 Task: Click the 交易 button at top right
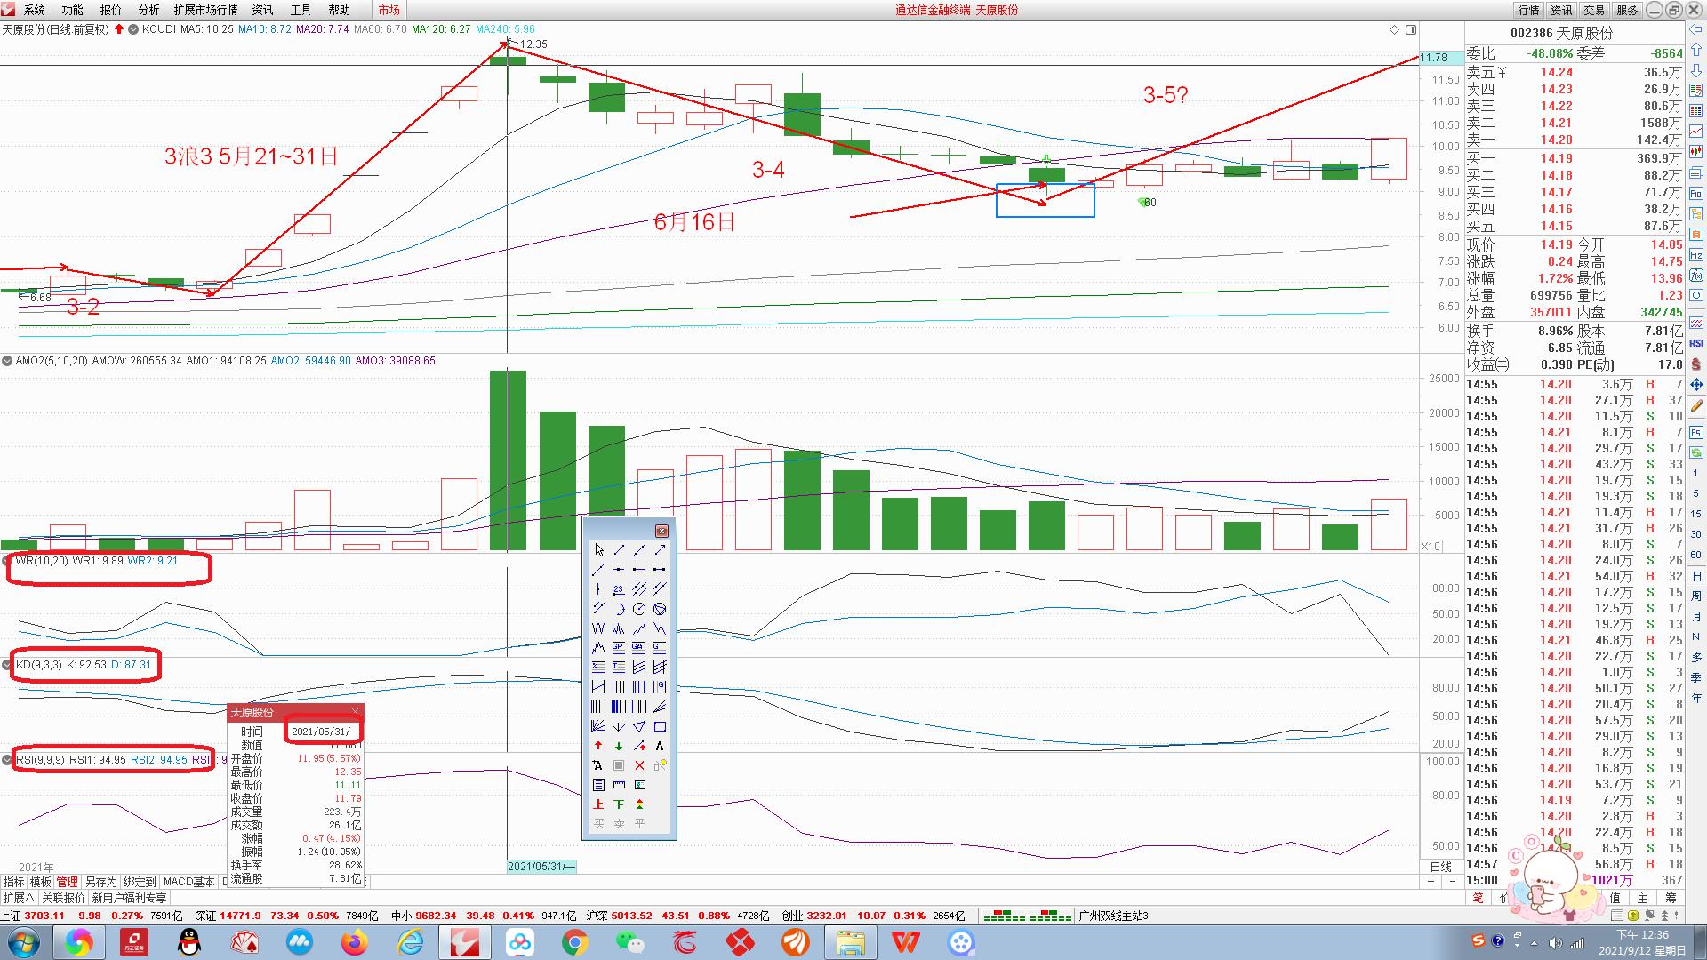[1594, 10]
